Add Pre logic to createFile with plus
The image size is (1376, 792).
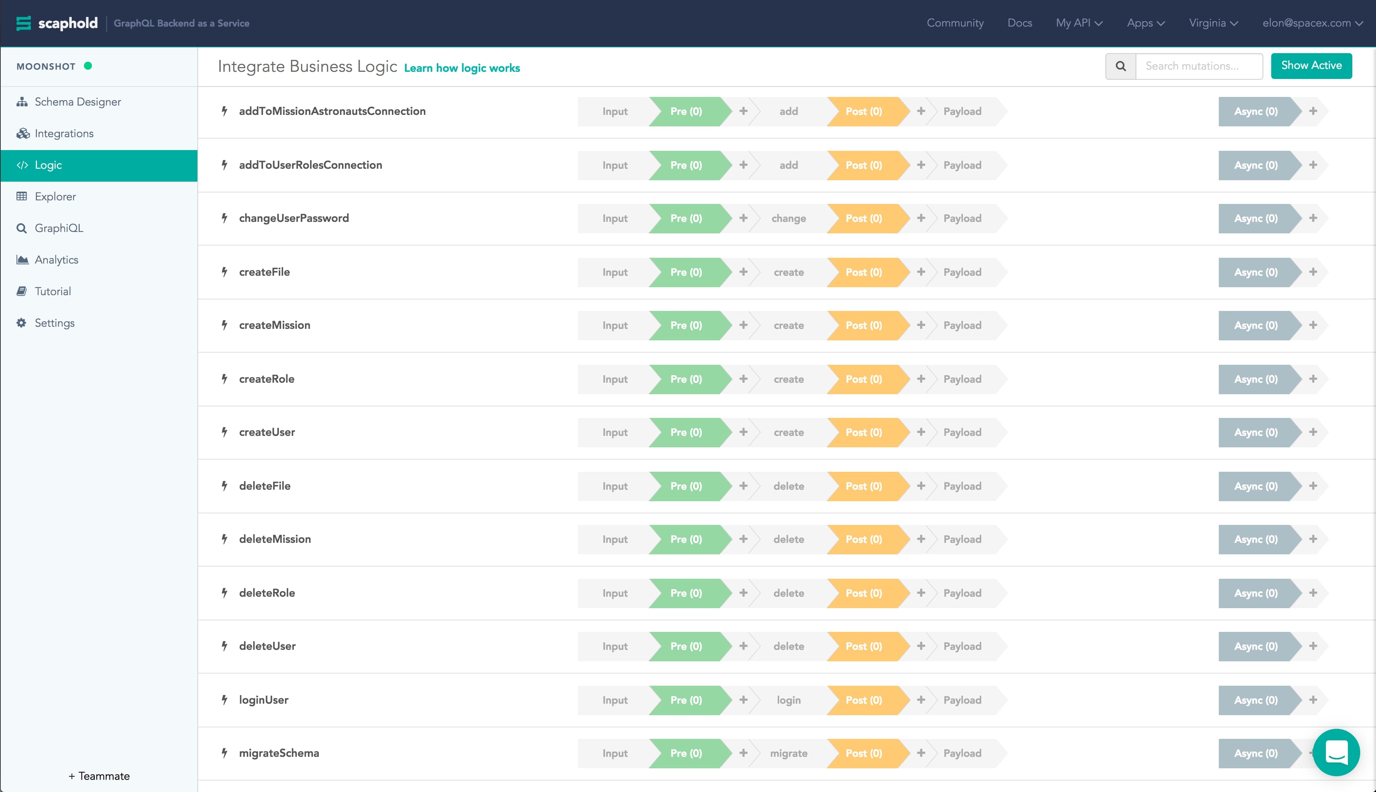tap(743, 272)
